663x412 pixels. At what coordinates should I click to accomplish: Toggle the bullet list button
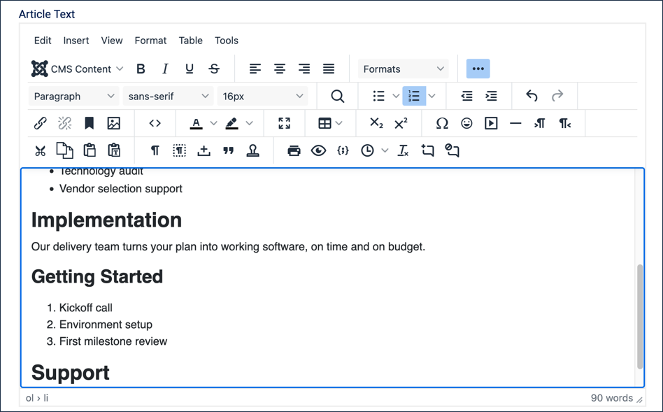point(378,96)
